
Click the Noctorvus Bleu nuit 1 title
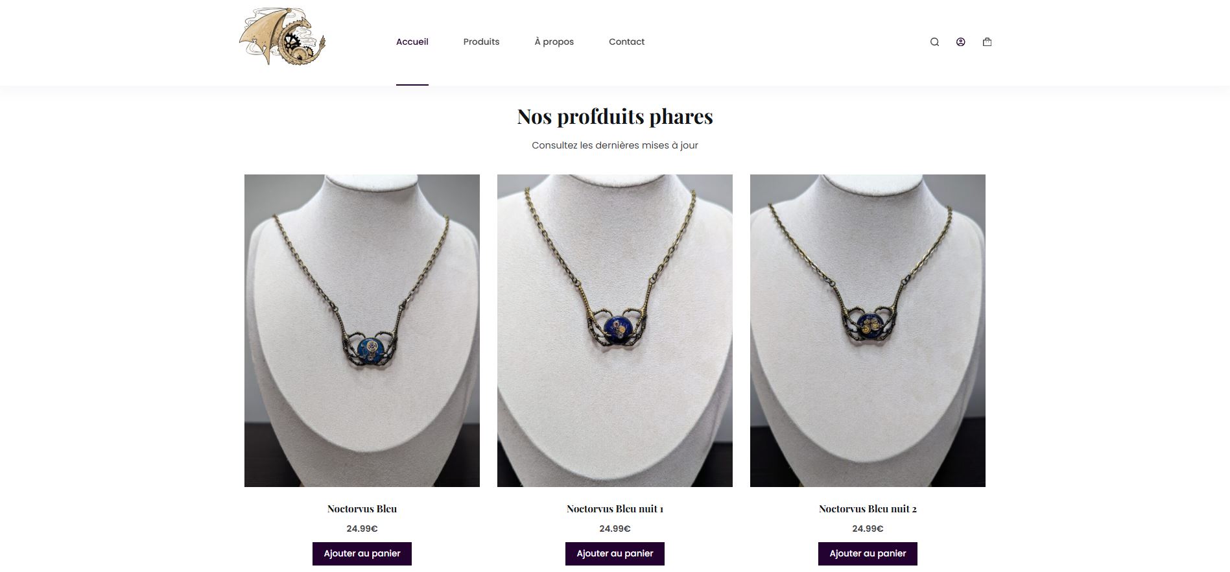pos(615,509)
